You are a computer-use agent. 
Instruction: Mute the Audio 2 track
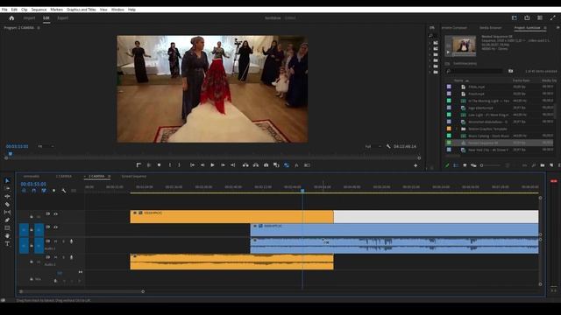tap(55, 257)
